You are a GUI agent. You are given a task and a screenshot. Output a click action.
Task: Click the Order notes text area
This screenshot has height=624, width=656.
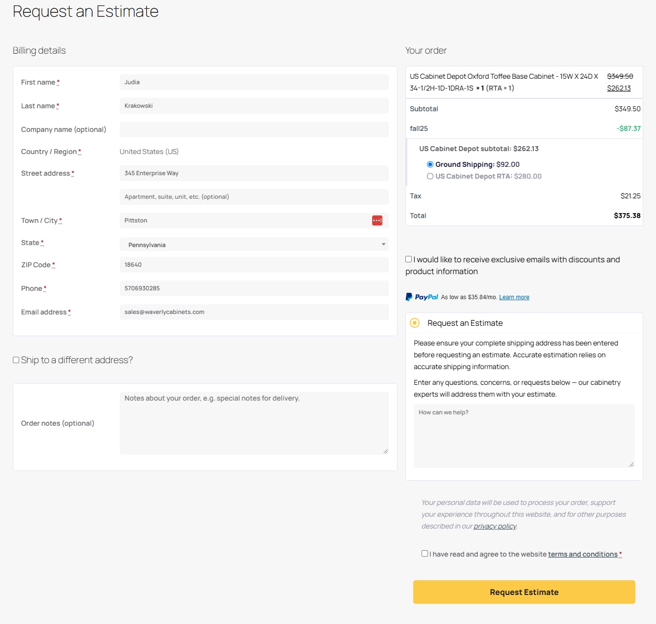pos(254,423)
